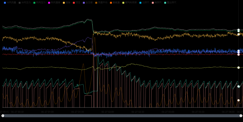
Task: Click the 06-27 03:00 time axis label
Action: [x=167, y=112]
